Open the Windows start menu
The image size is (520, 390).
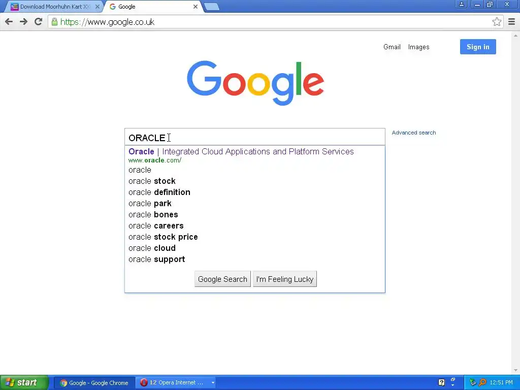(x=24, y=383)
